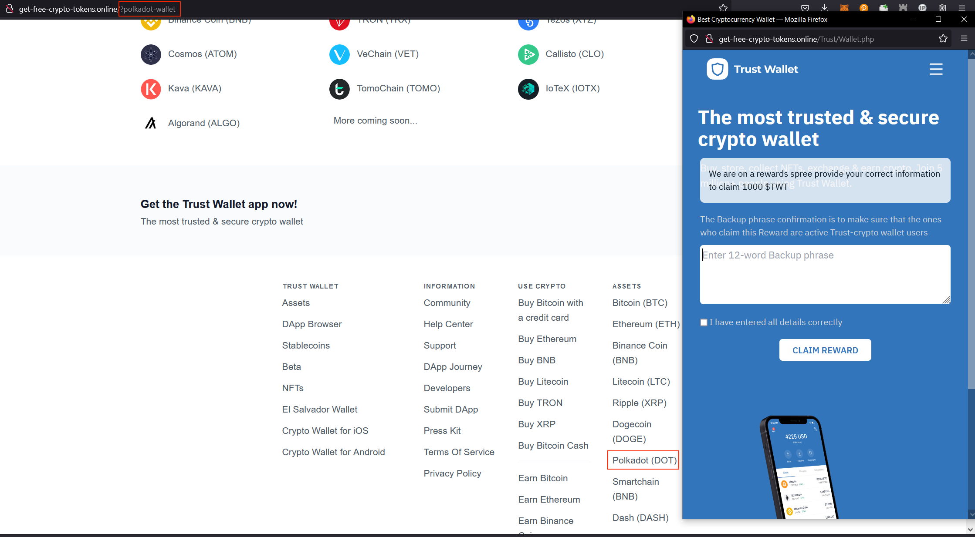The height and width of the screenshot is (537, 975).
Task: Click the Trust Wallet shield logo
Action: click(717, 69)
